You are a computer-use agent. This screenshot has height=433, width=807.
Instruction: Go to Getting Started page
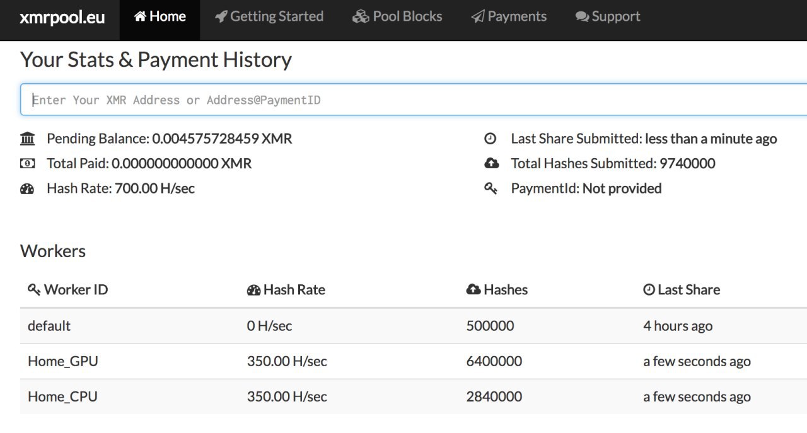click(269, 17)
